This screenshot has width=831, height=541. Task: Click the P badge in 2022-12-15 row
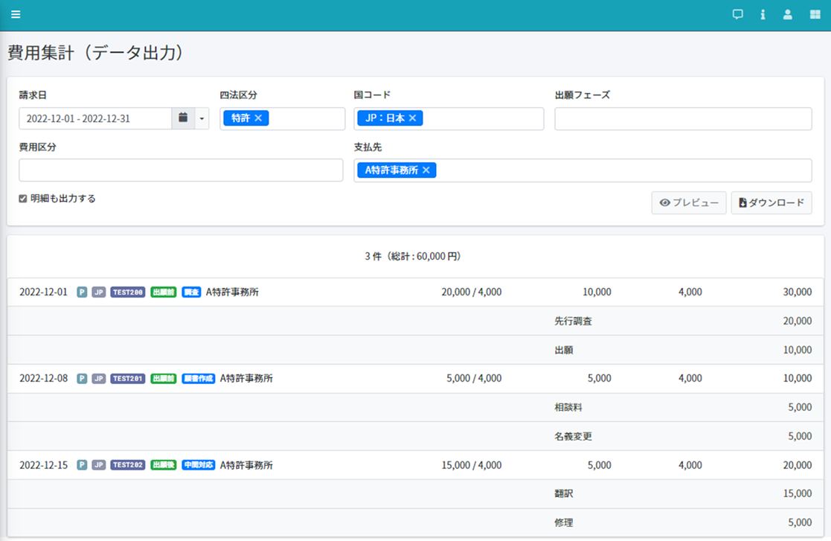point(82,464)
